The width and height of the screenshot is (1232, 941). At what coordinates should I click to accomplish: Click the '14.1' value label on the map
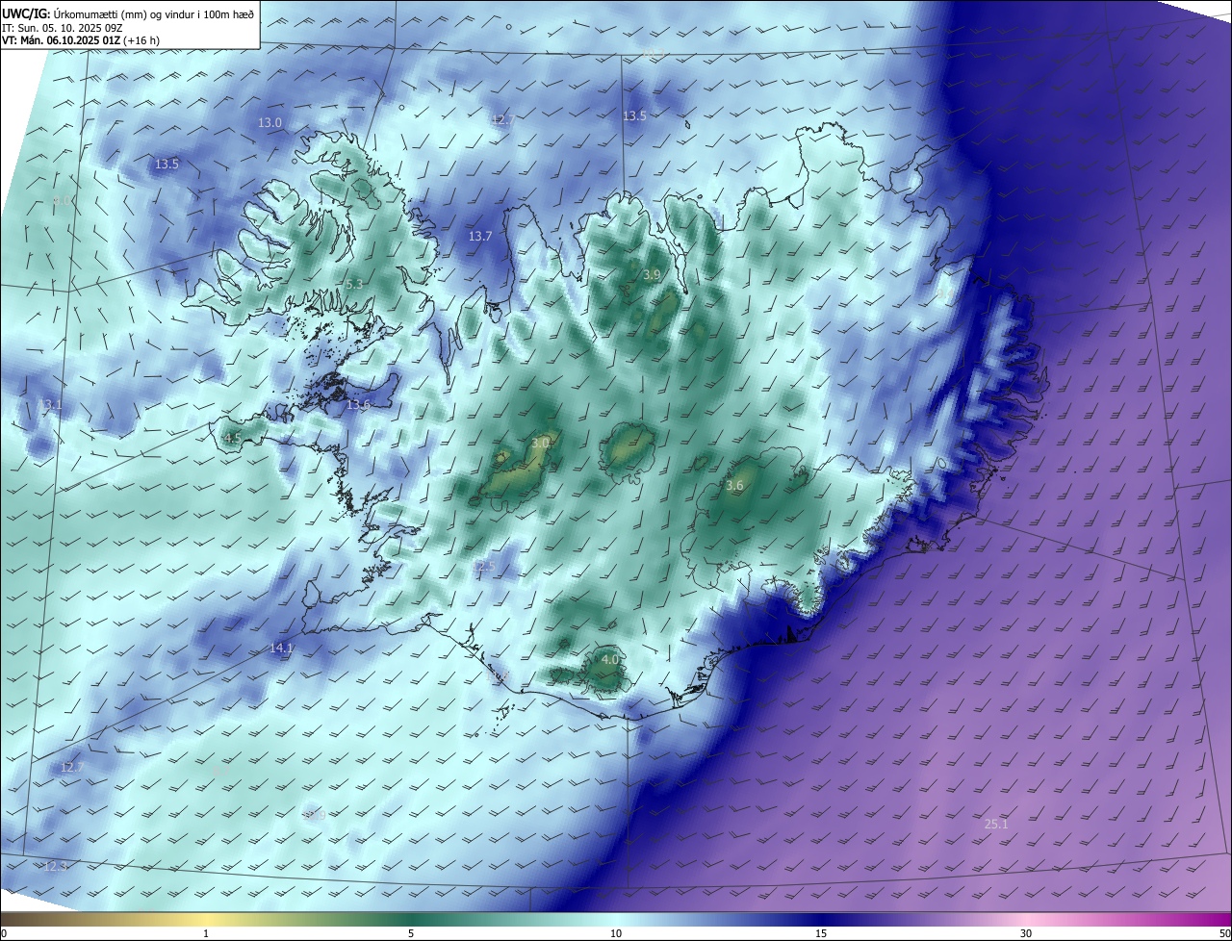point(281,649)
